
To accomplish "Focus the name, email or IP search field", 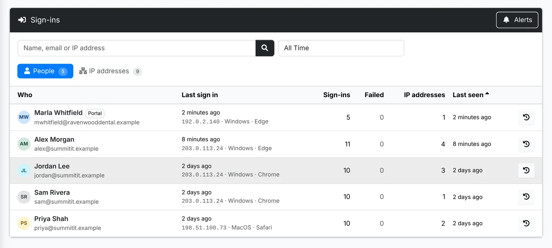I will [137, 48].
